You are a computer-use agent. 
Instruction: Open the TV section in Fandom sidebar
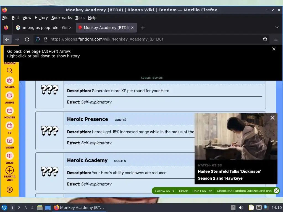(10, 128)
